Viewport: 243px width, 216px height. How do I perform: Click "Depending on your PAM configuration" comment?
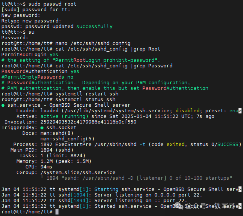click(136, 82)
